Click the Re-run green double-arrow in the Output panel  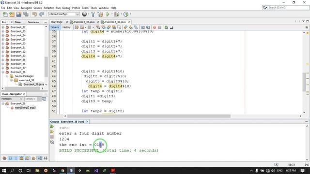click(52, 127)
